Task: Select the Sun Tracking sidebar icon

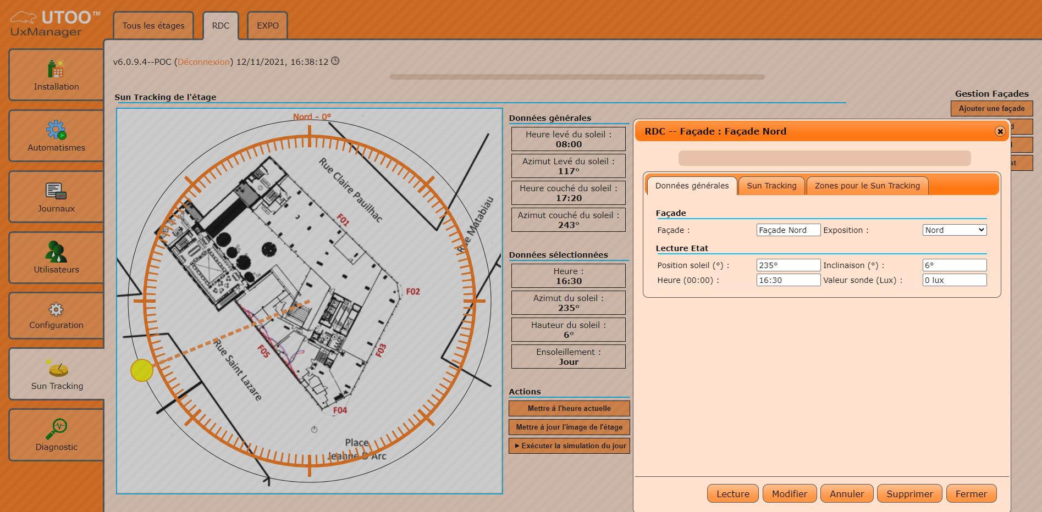Action: click(57, 369)
